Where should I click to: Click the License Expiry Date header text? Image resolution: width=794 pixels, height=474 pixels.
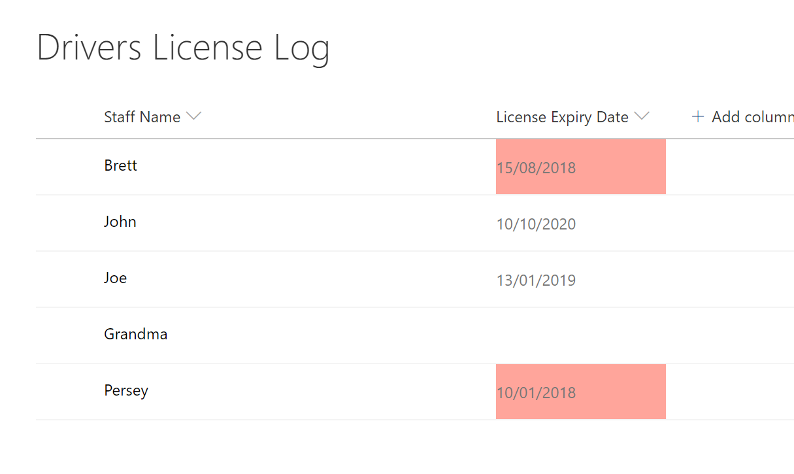click(562, 117)
